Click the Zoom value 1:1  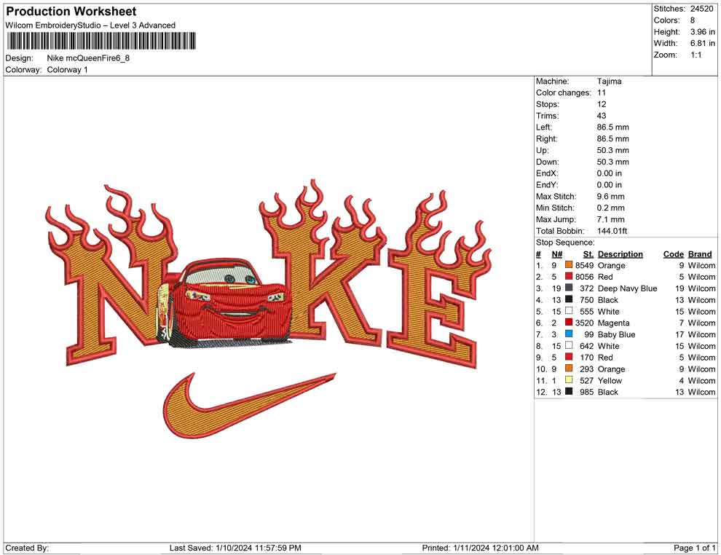pyautogui.click(x=696, y=55)
